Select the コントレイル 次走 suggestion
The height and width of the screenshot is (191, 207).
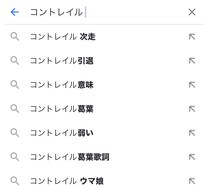pos(63,37)
